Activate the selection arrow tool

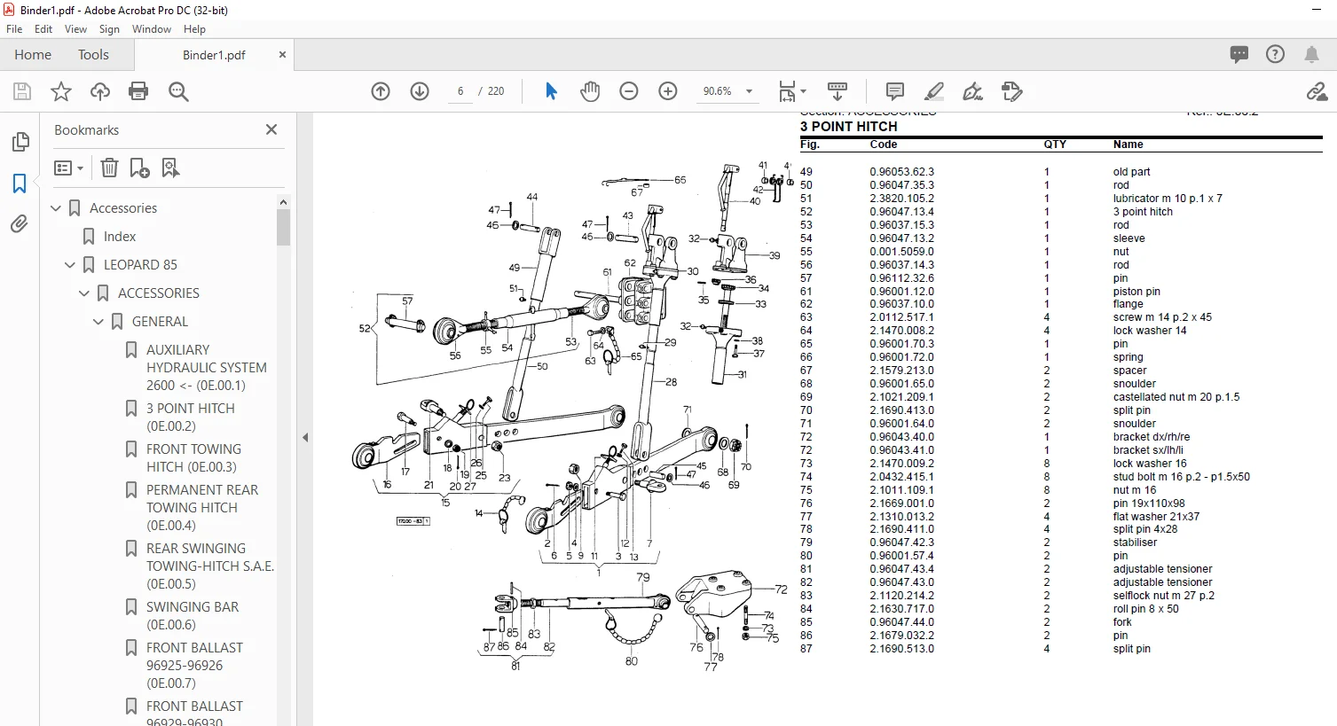(x=551, y=91)
